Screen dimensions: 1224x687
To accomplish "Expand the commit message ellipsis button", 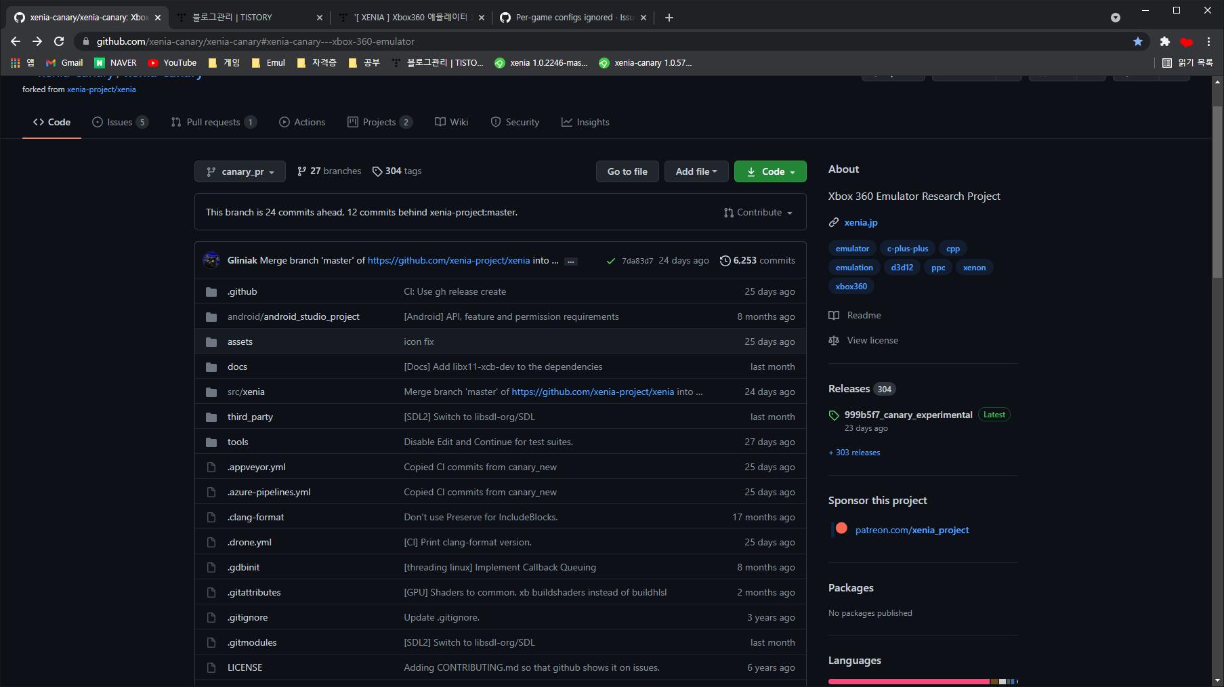I will click(x=571, y=261).
